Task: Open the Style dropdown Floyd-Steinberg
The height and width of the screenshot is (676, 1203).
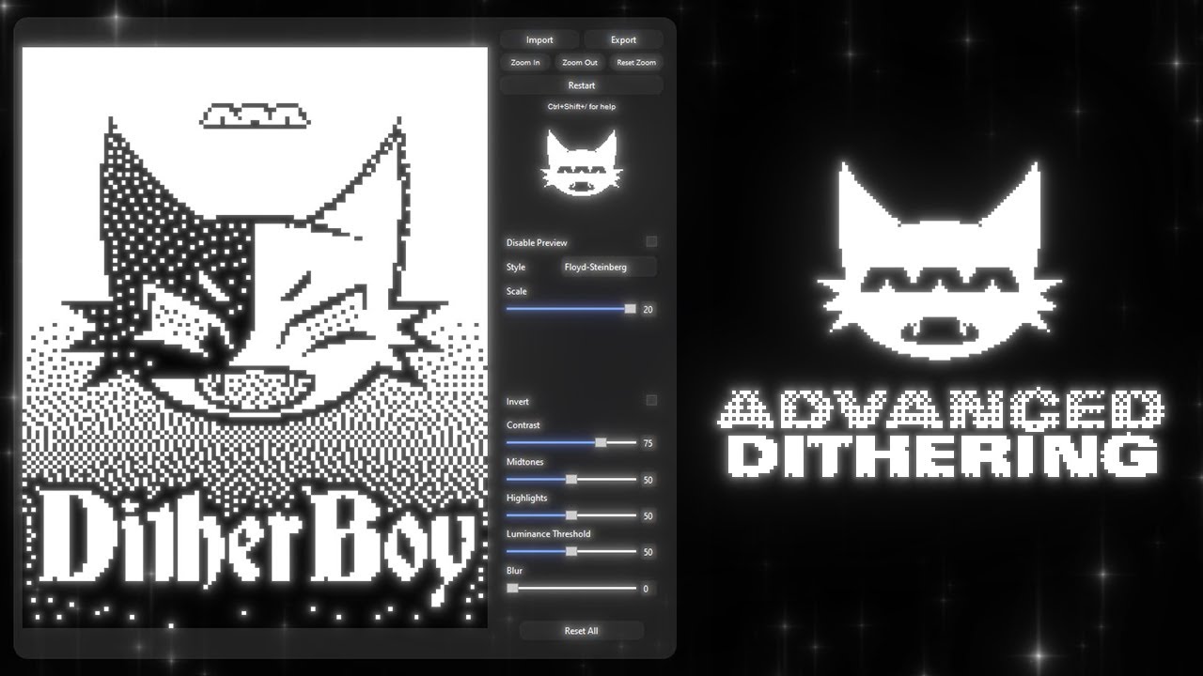Action: tap(608, 268)
